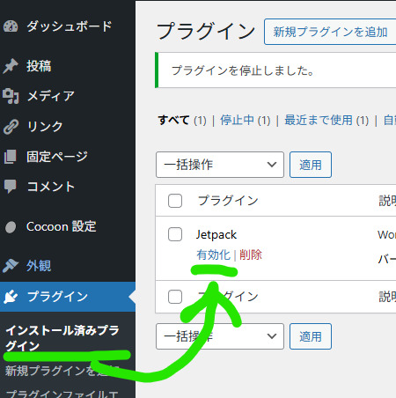The width and height of the screenshot is (396, 398).
Task: Click 有効化 link under Jetpack
Action: [213, 254]
